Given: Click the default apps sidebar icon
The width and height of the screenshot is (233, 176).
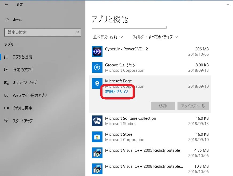Looking at the screenshot, I should (6, 70).
